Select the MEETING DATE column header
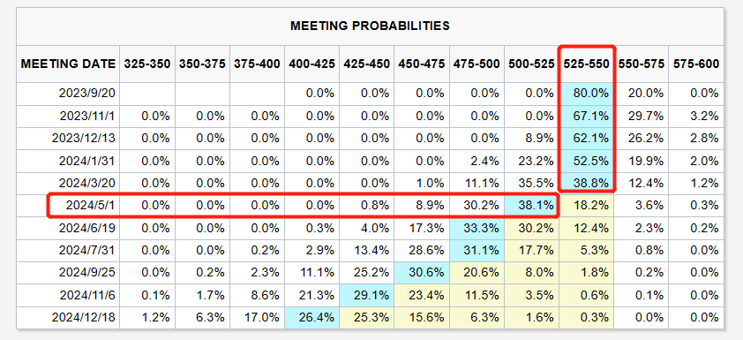743x340 pixels. coord(68,64)
